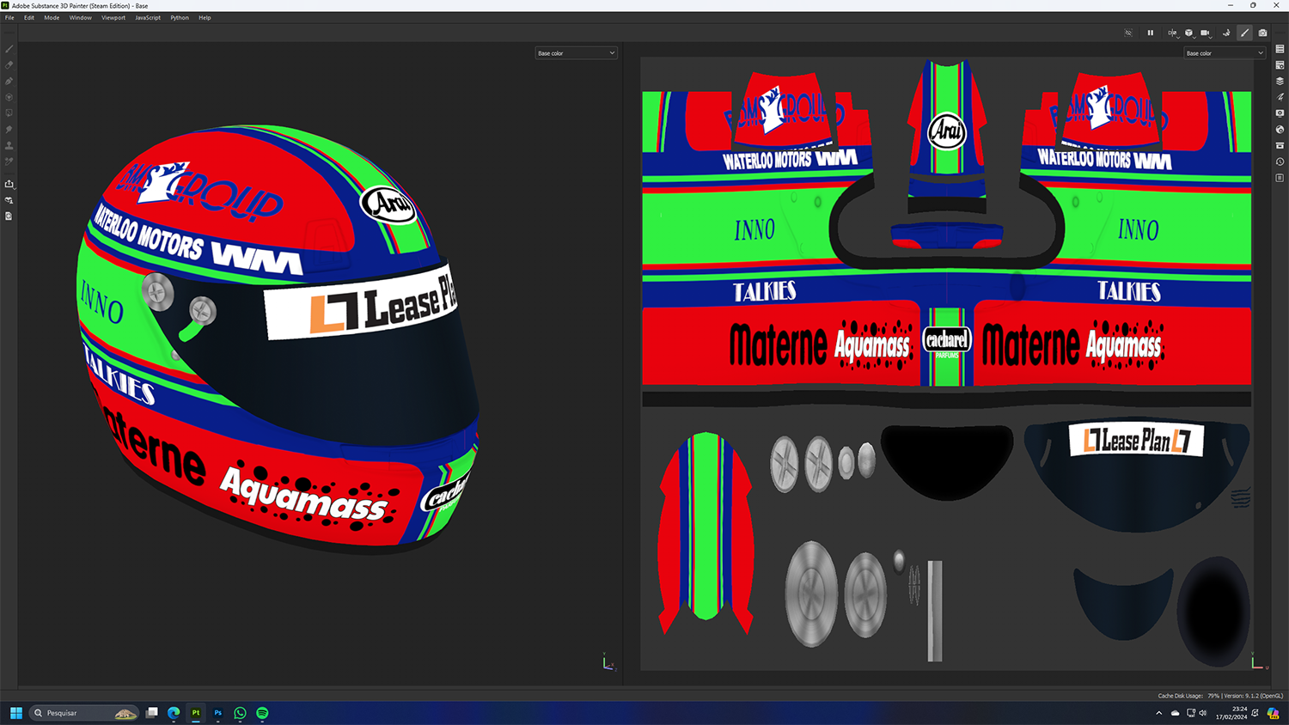Screen dimensions: 1289x725
Task: Open 3D viewport Base color channel dropdown
Action: tap(576, 53)
